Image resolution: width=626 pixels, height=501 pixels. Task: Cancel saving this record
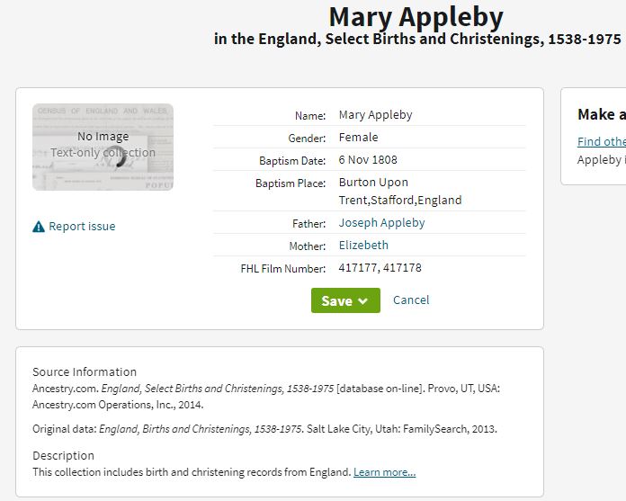tap(411, 300)
